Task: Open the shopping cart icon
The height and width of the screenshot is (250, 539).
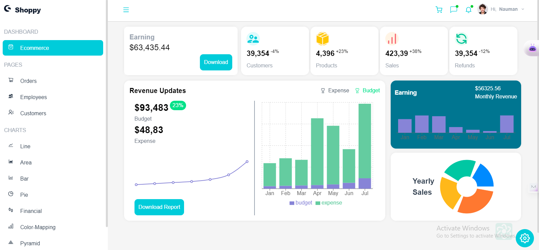Action: tap(439, 10)
